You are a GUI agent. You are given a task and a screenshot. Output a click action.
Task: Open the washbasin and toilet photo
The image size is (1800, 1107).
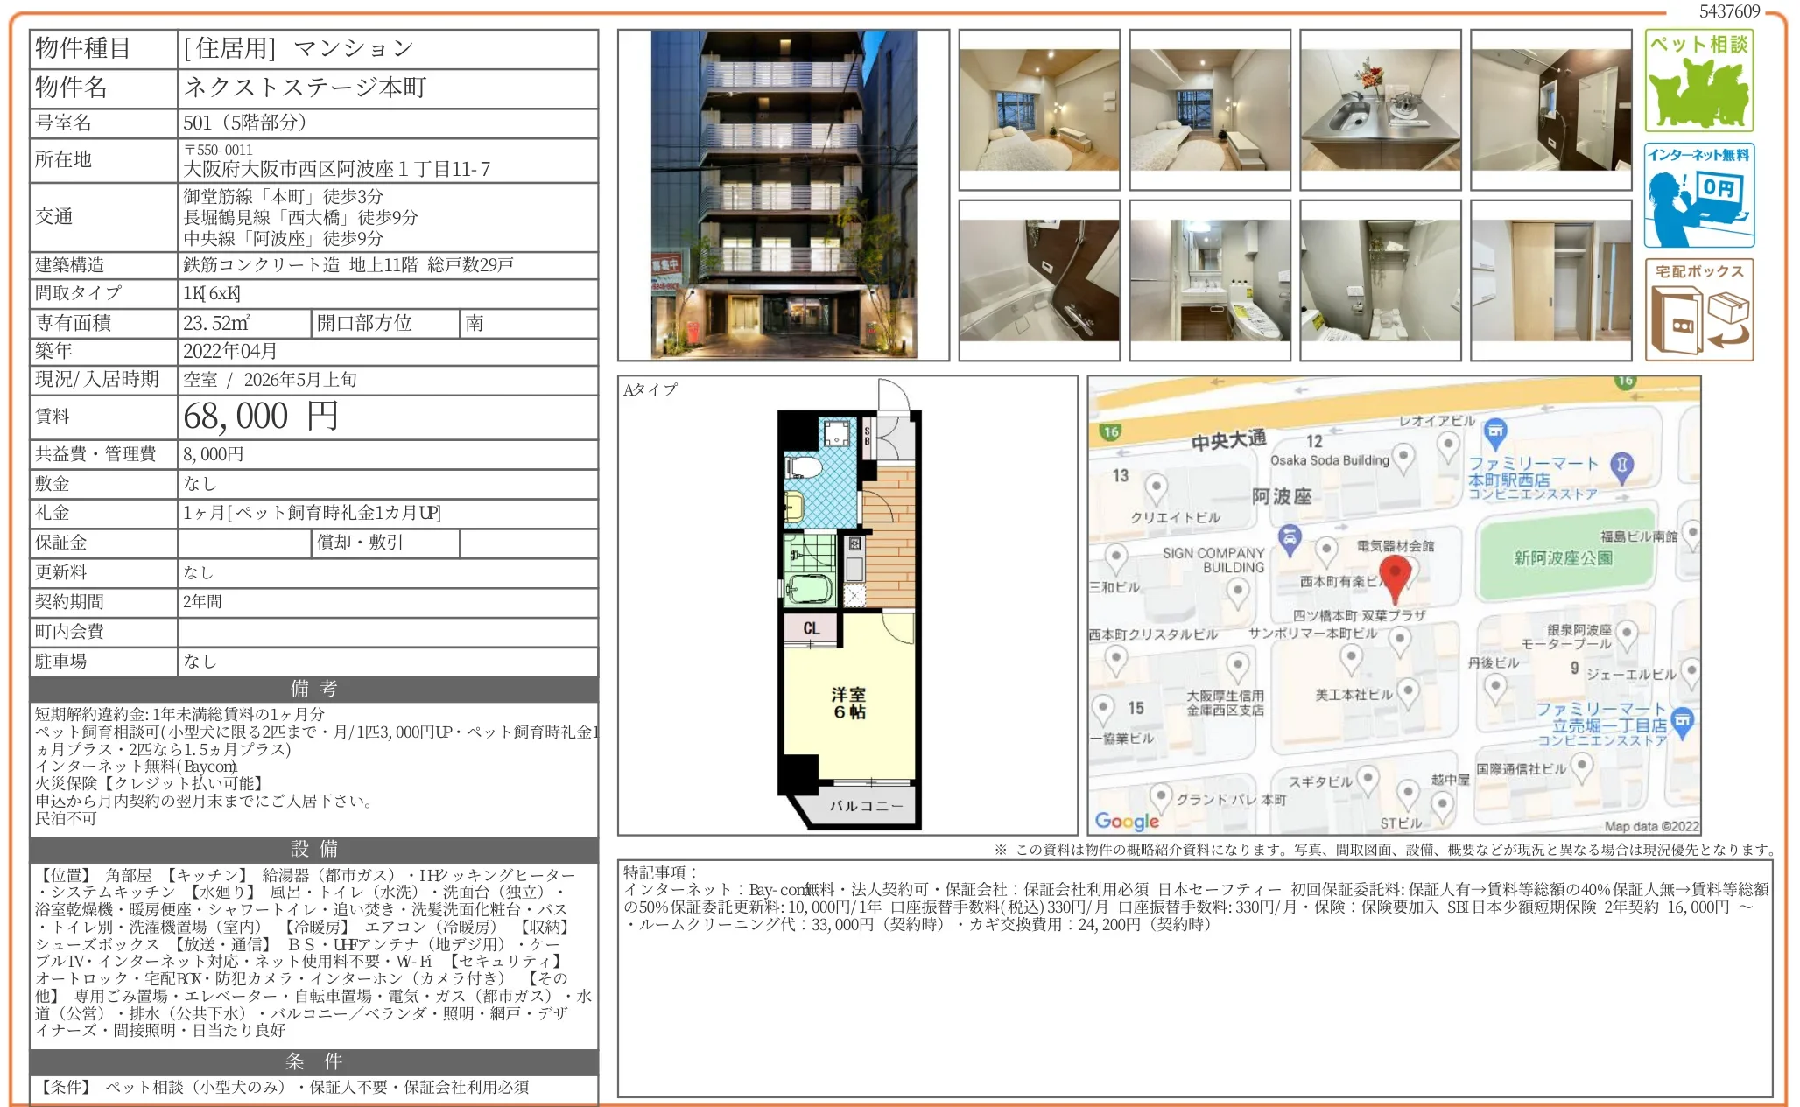(x=1209, y=280)
